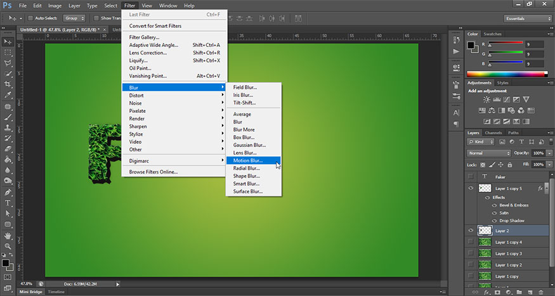Select the Crop tool

tap(8, 84)
